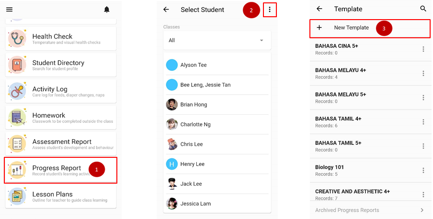433x219 pixels.
Task: Go back from Select Student screen
Action: pos(166,10)
